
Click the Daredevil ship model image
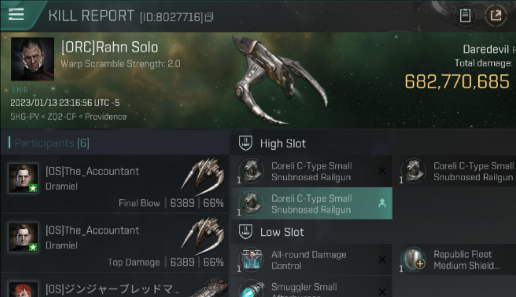coord(278,79)
